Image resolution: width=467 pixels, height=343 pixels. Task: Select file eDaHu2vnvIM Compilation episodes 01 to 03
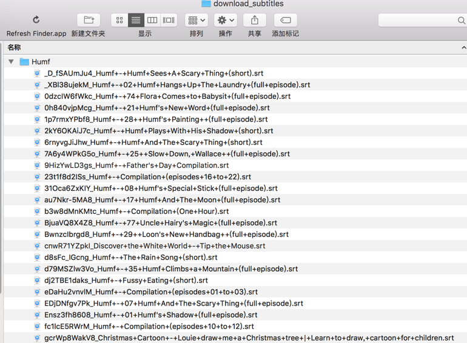(x=151, y=292)
